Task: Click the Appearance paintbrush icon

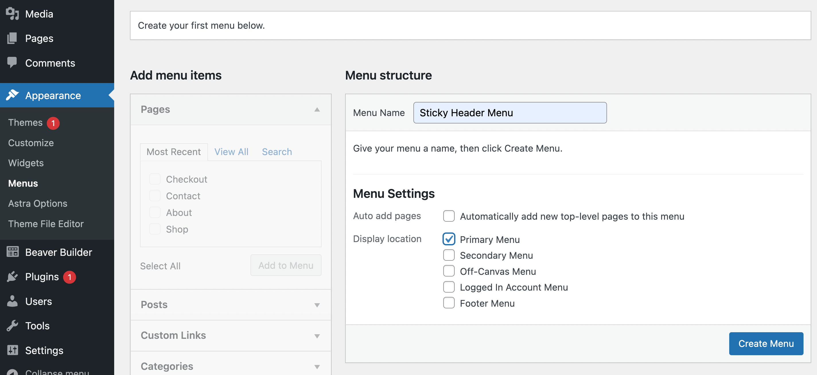Action: click(x=12, y=95)
